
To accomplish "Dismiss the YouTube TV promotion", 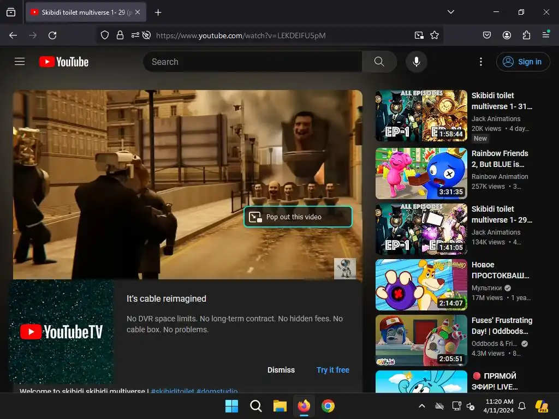I will pyautogui.click(x=281, y=370).
